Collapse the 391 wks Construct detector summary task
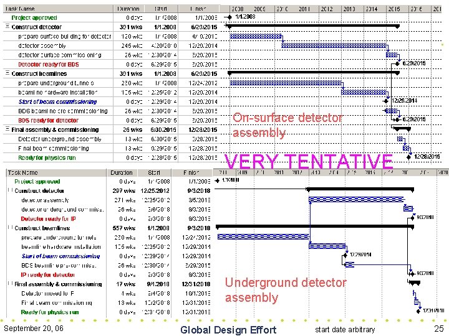The width and height of the screenshot is (449, 336). [x=7, y=26]
